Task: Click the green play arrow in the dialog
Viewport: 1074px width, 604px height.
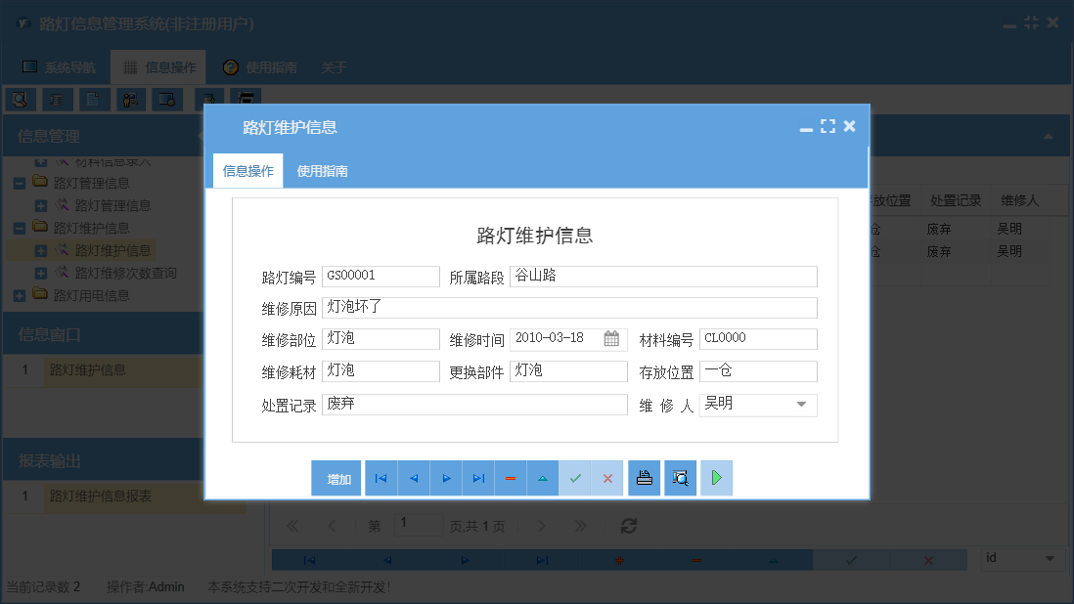Action: (x=716, y=478)
